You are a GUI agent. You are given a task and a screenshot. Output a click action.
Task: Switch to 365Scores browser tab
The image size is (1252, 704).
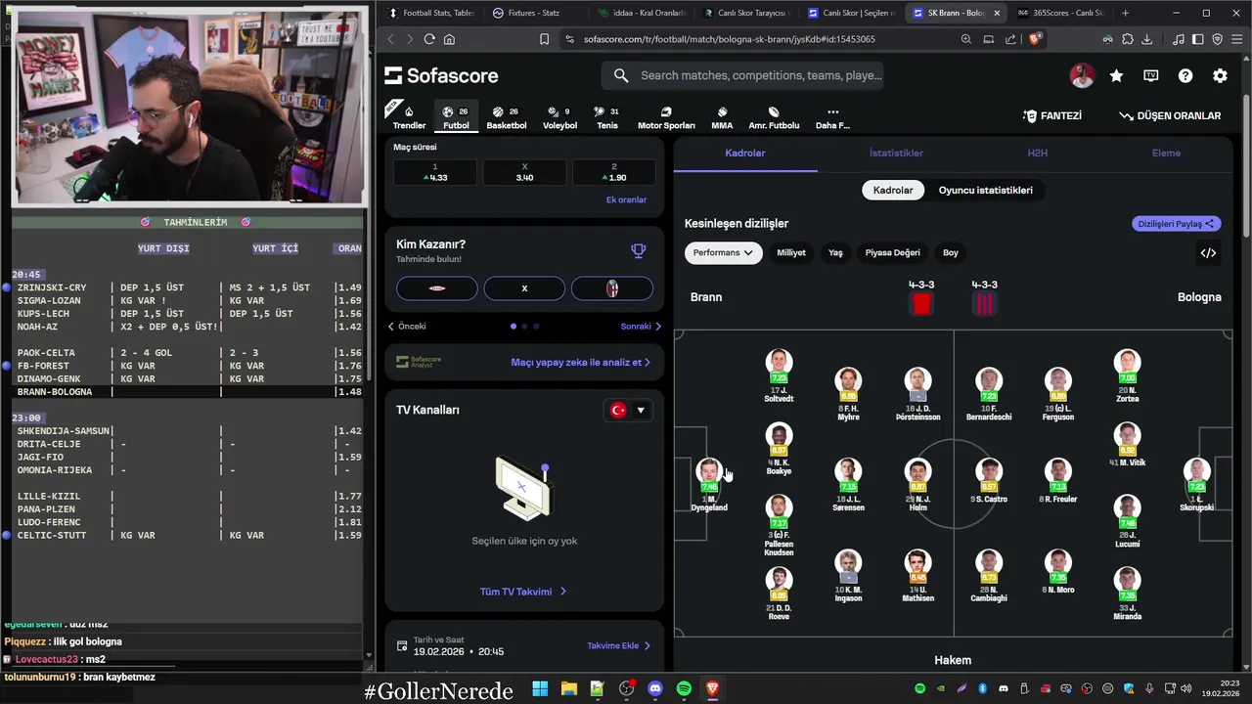(x=1059, y=13)
